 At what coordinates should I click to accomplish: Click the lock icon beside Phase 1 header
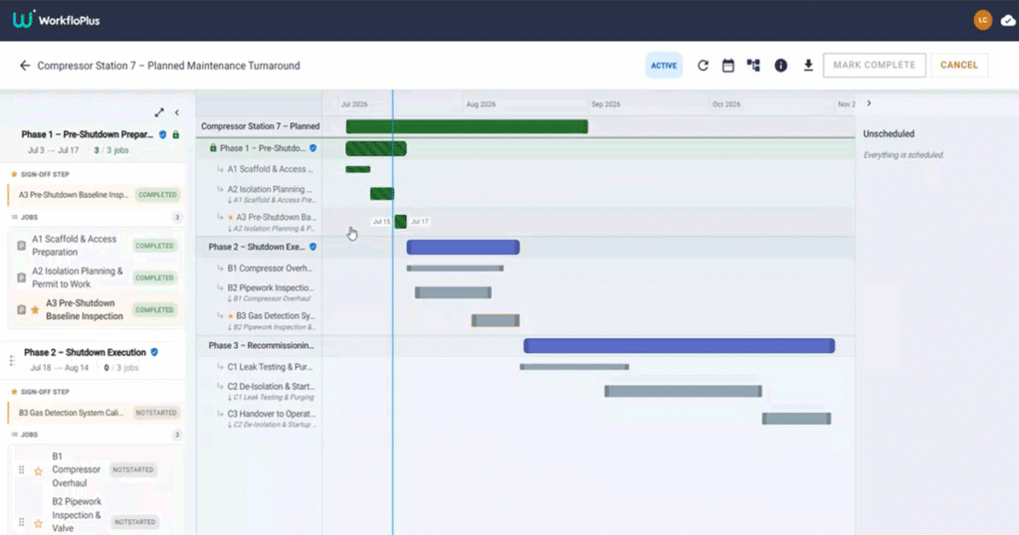(x=175, y=134)
